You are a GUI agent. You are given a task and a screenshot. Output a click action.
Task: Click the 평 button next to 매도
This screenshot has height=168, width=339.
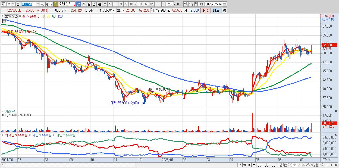[x=224, y=10]
